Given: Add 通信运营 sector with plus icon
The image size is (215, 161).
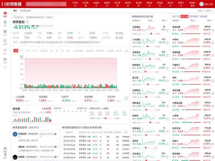Looking at the screenshot, I should click(213, 30).
